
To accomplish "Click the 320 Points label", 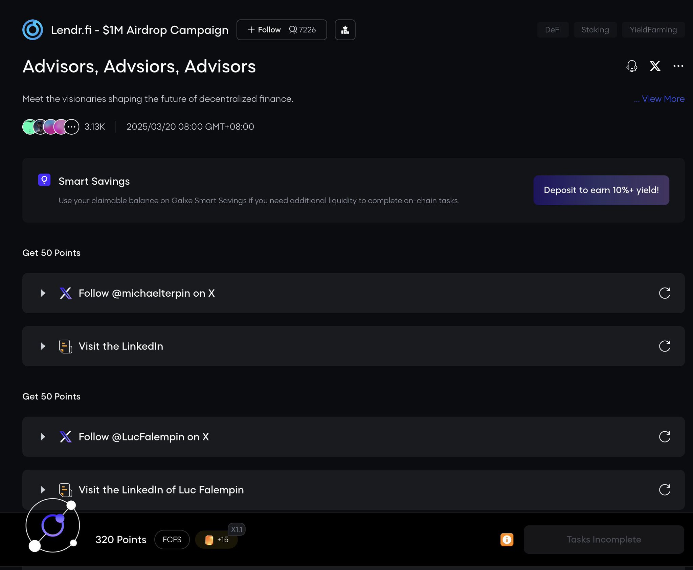I will (x=121, y=540).
